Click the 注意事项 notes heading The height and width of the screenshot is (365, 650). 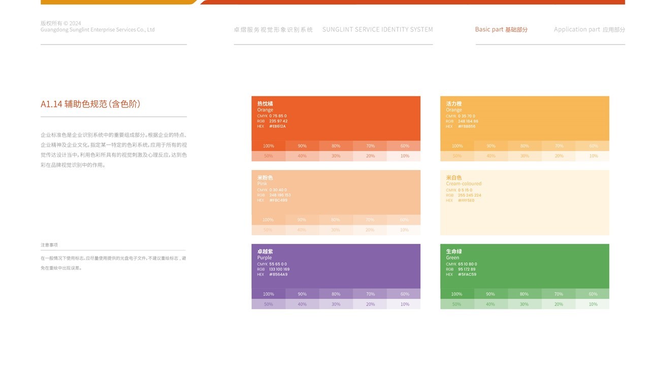[49, 245]
